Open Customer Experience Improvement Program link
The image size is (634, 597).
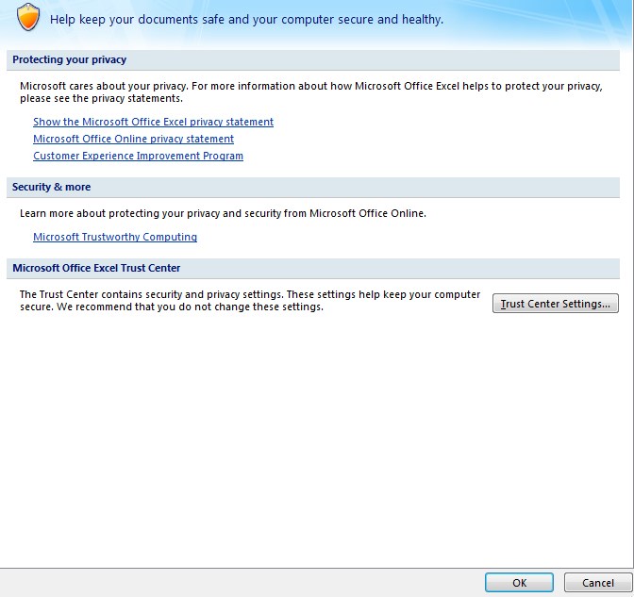point(139,156)
